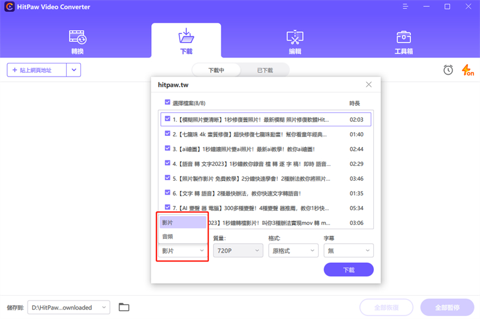Show the 下載中 downloading list
Screen dimensions: 480x319
point(216,70)
